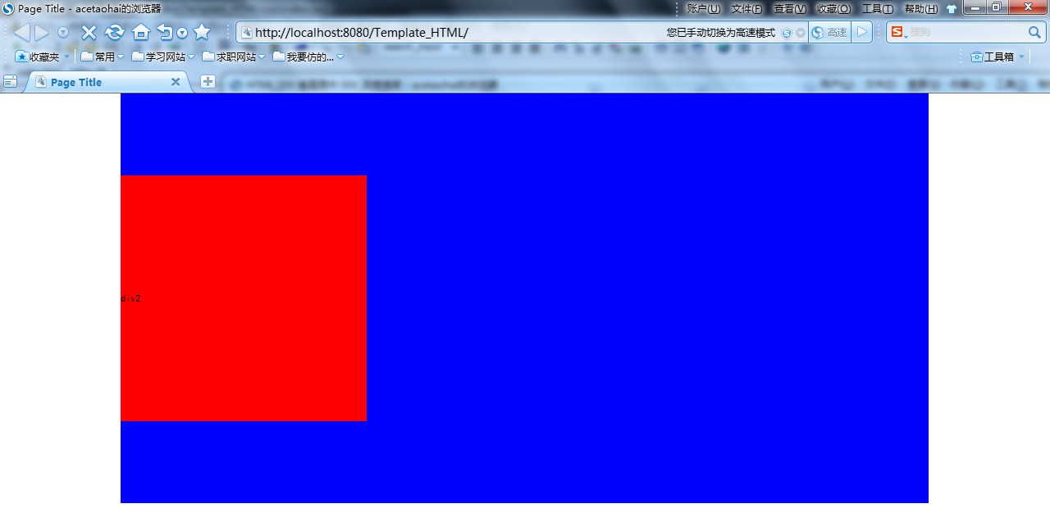Screen dimensions: 1050x531
Task: Refresh the current page
Action: coord(114,33)
